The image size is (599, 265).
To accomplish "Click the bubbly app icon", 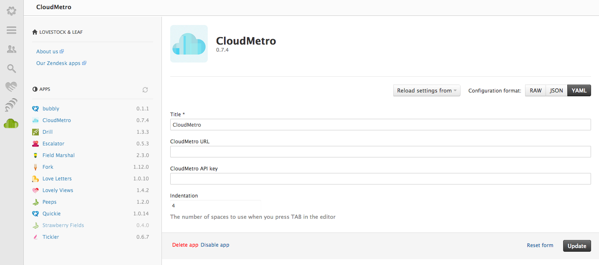I will (x=35, y=109).
